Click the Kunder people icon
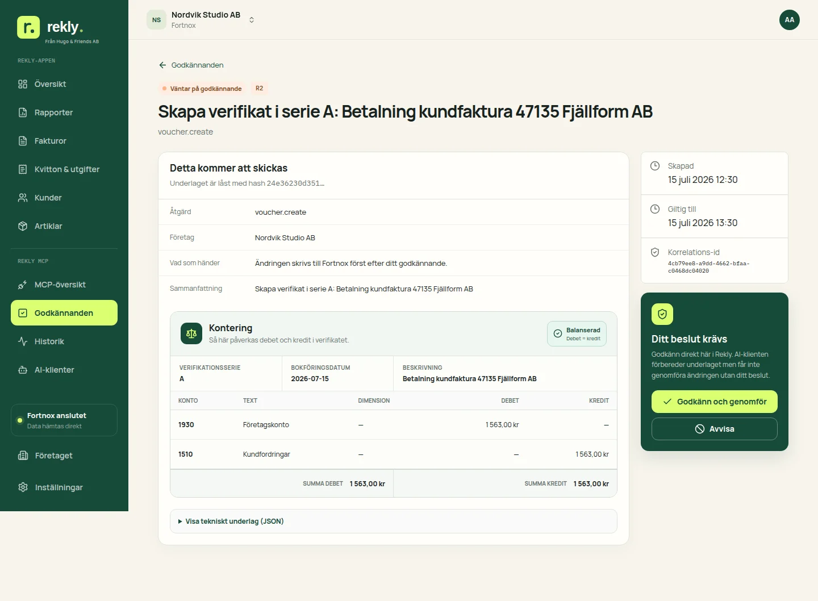This screenshot has height=601, width=818. [23, 198]
